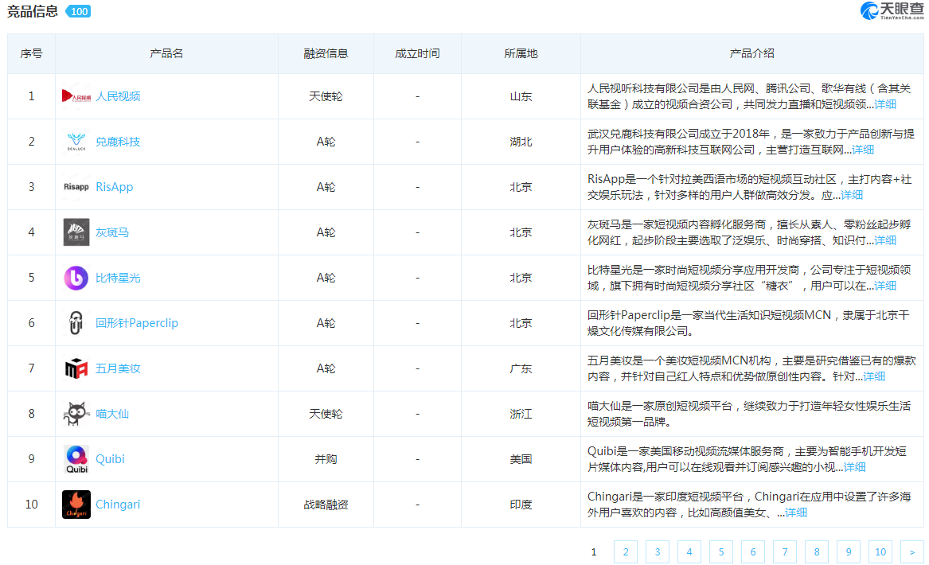Click 天使轮 in 人民视频 row
The image size is (929, 565).
[326, 96]
